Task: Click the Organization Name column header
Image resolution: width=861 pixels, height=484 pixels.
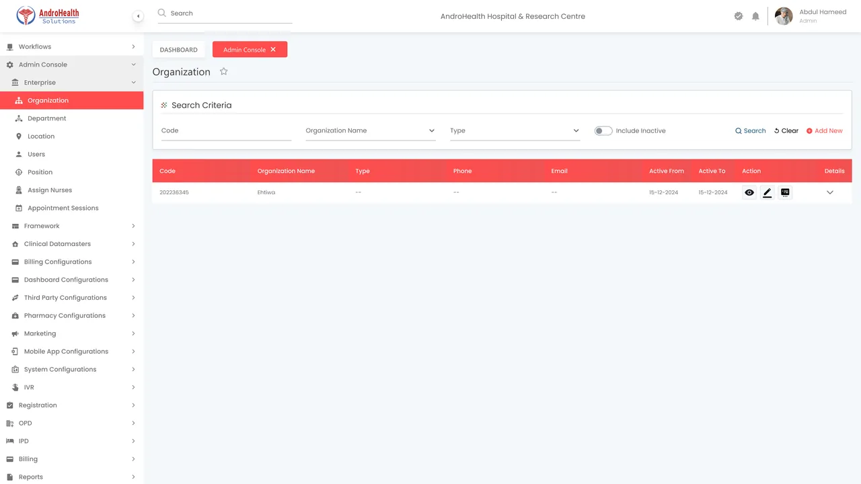Action: click(286, 171)
